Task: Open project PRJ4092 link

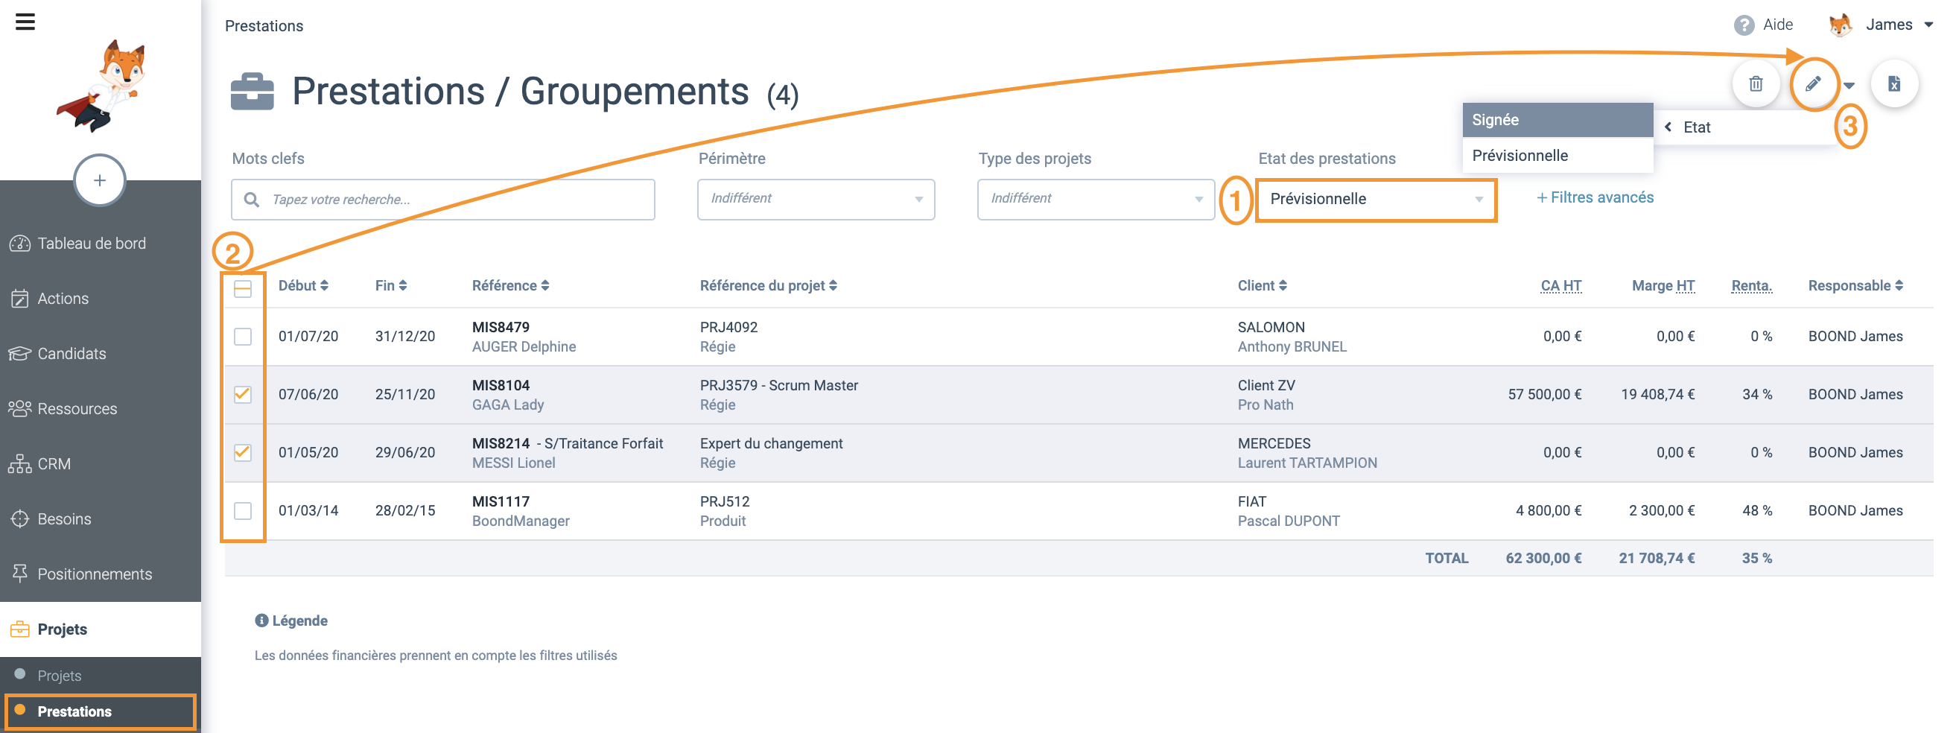Action: click(x=728, y=327)
